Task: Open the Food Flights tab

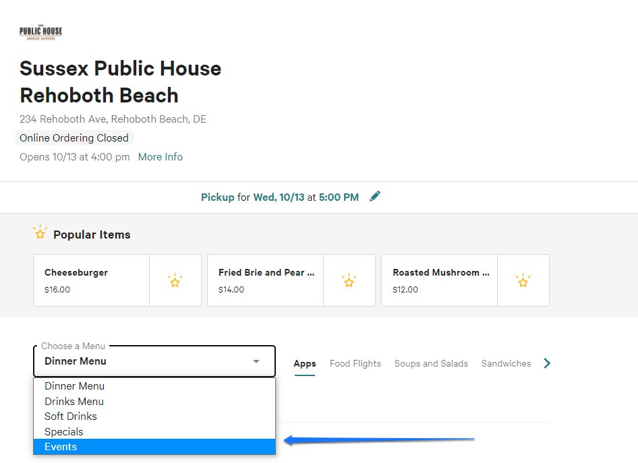Action: pyautogui.click(x=355, y=363)
